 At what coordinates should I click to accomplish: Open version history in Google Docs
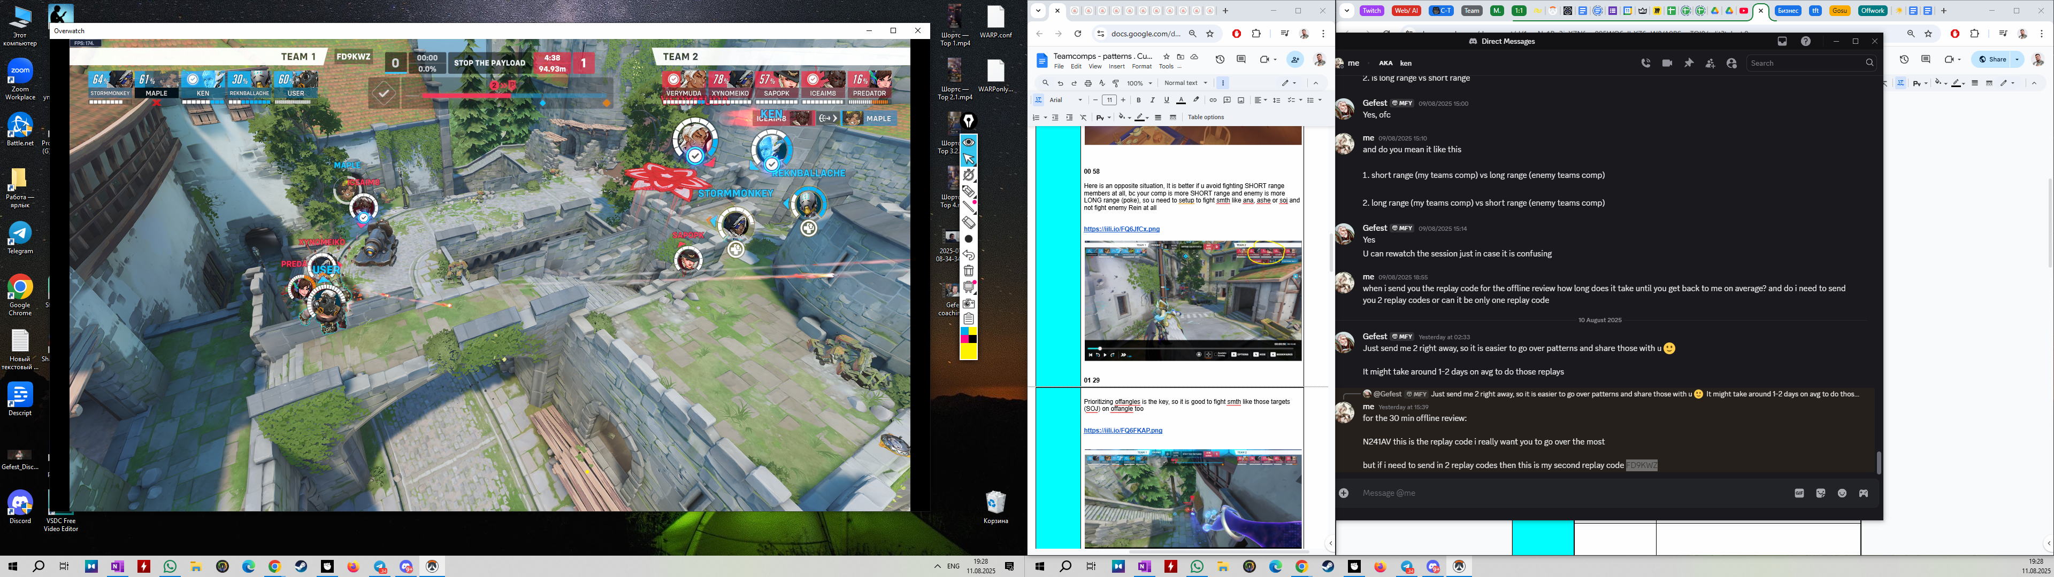pos(1220,60)
